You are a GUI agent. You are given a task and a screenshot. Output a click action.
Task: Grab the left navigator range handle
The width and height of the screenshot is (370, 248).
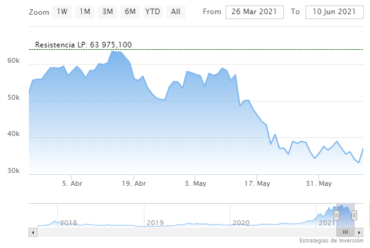[x=336, y=215]
